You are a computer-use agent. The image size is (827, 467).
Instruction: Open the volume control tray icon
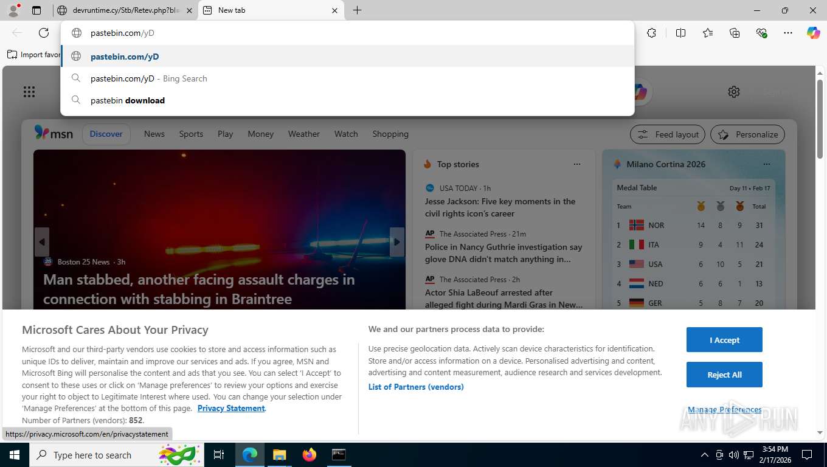pos(734,455)
